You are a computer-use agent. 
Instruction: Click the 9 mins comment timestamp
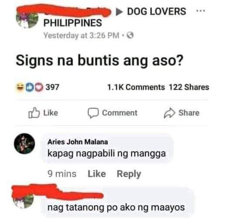click(x=62, y=174)
